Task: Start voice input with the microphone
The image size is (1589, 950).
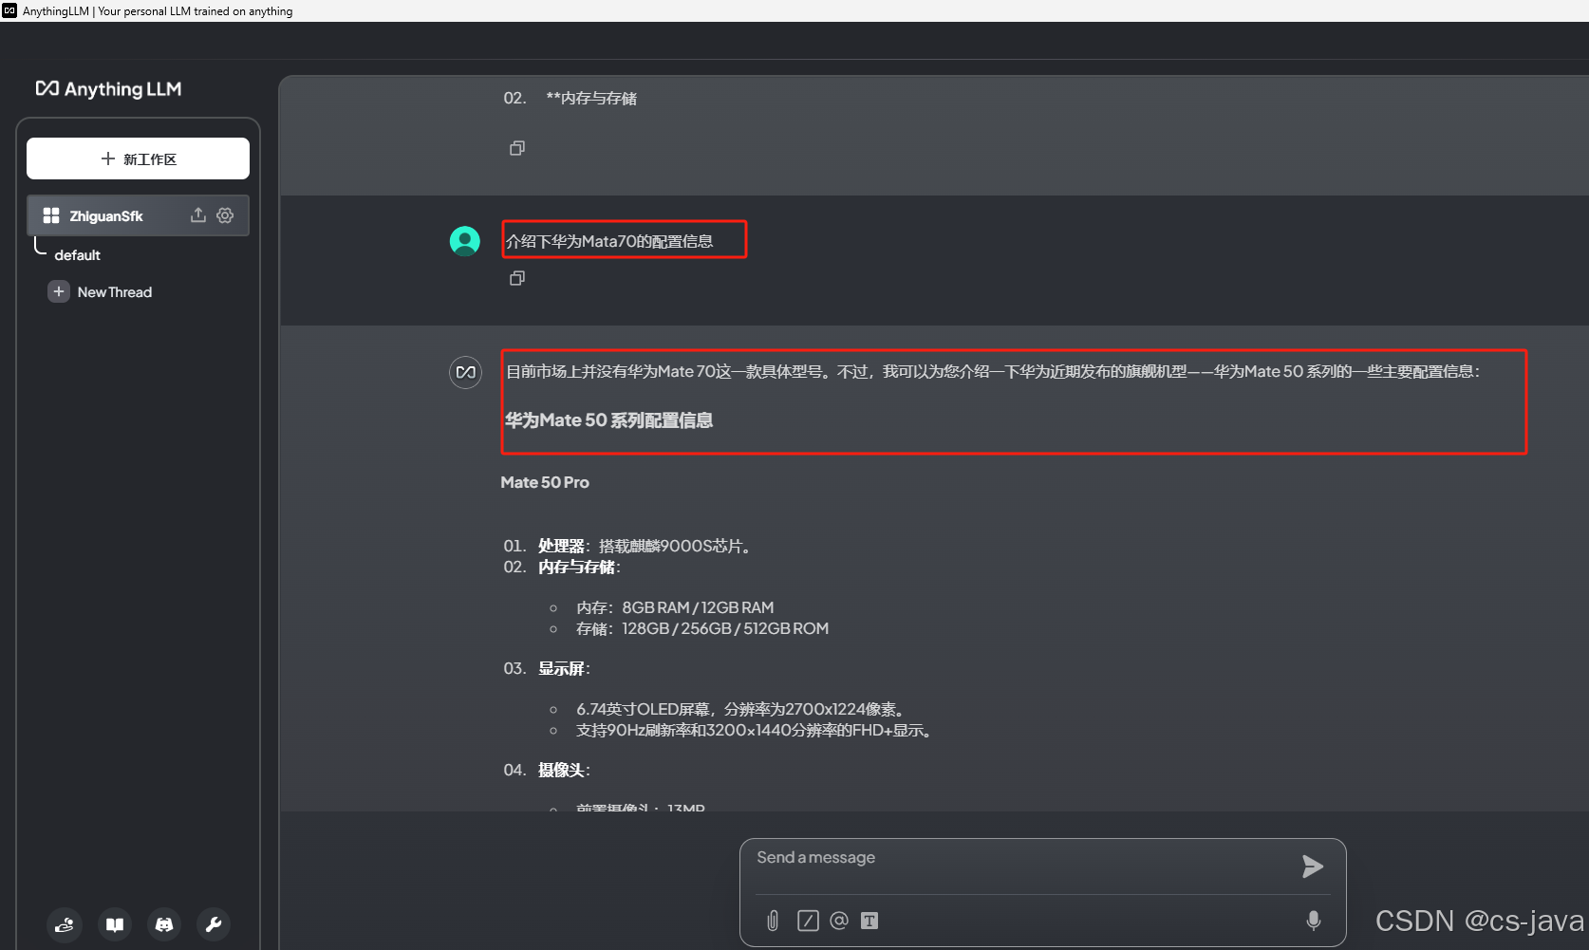Action: 1314,921
